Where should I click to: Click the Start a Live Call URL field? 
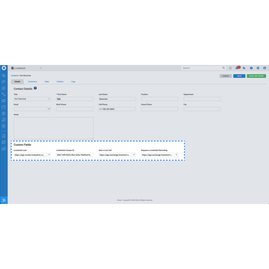(115, 155)
